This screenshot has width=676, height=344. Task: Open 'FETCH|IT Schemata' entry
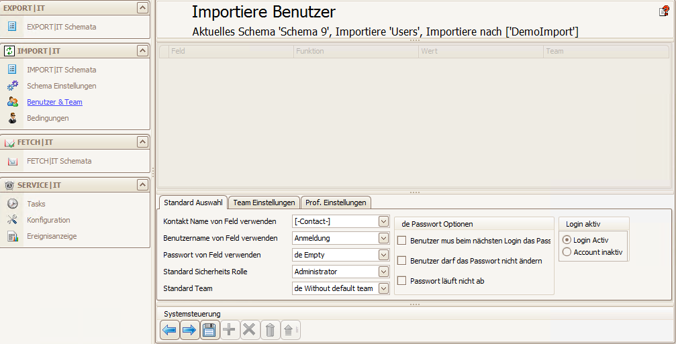(x=59, y=161)
